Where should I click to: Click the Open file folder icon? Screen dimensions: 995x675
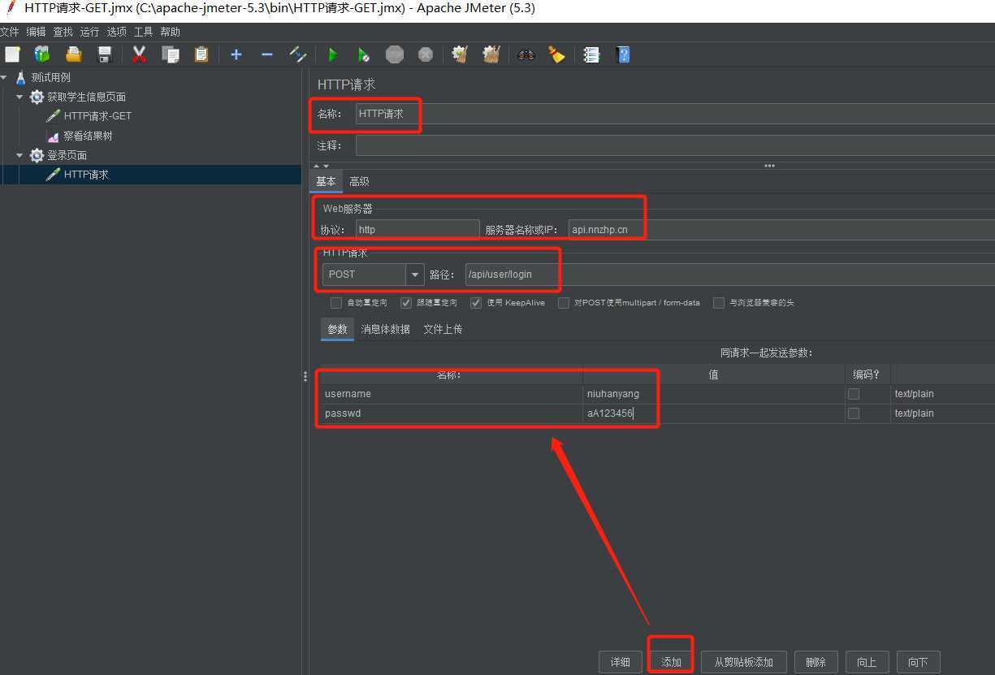pos(74,55)
